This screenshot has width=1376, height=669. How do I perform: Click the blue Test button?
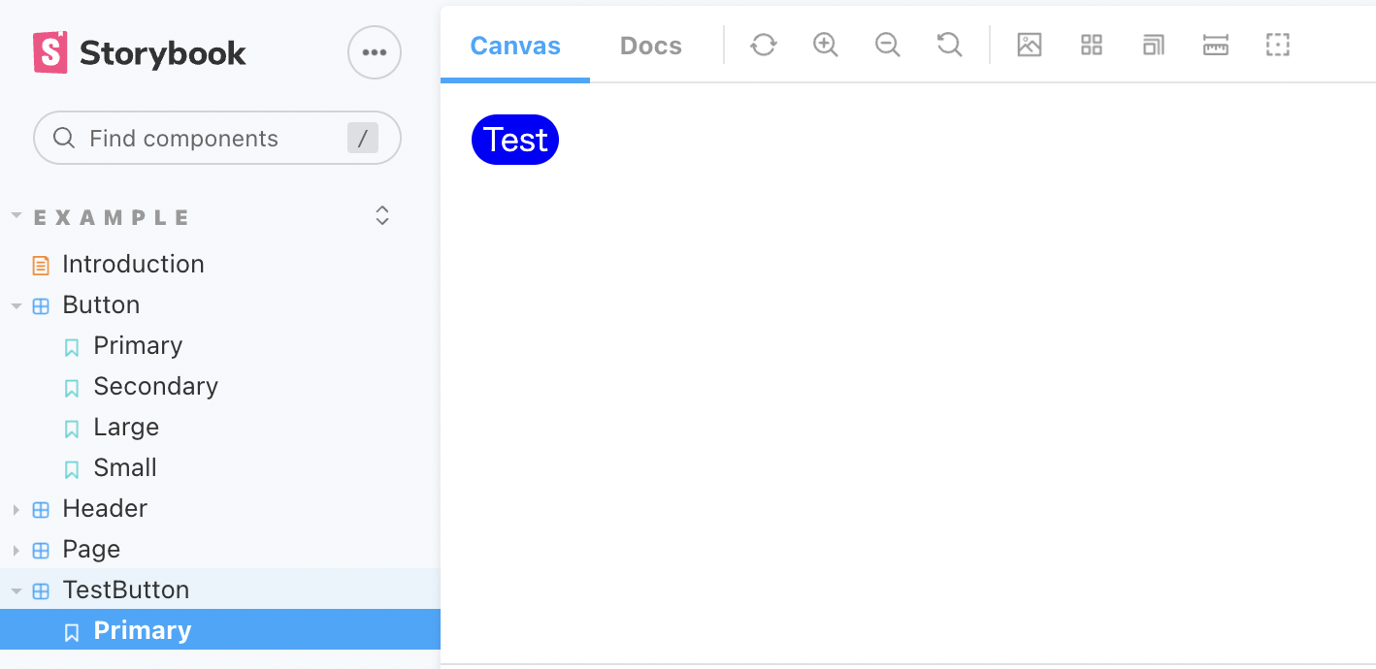pyautogui.click(x=515, y=140)
